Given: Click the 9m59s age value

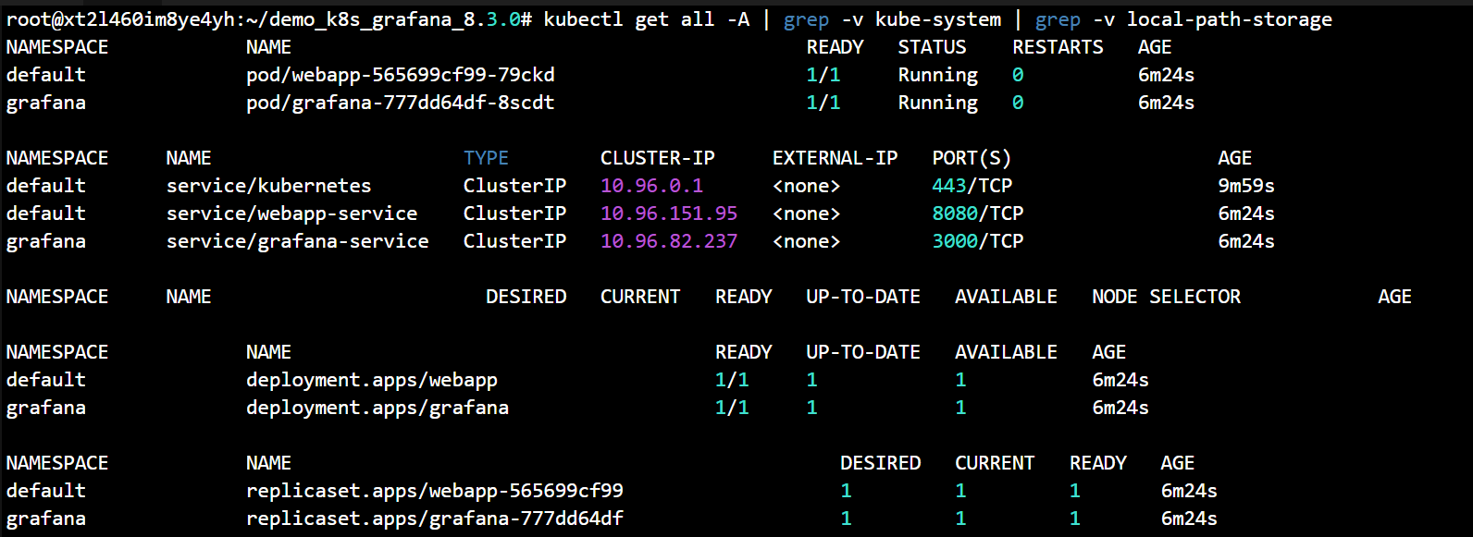Looking at the screenshot, I should 1245,186.
